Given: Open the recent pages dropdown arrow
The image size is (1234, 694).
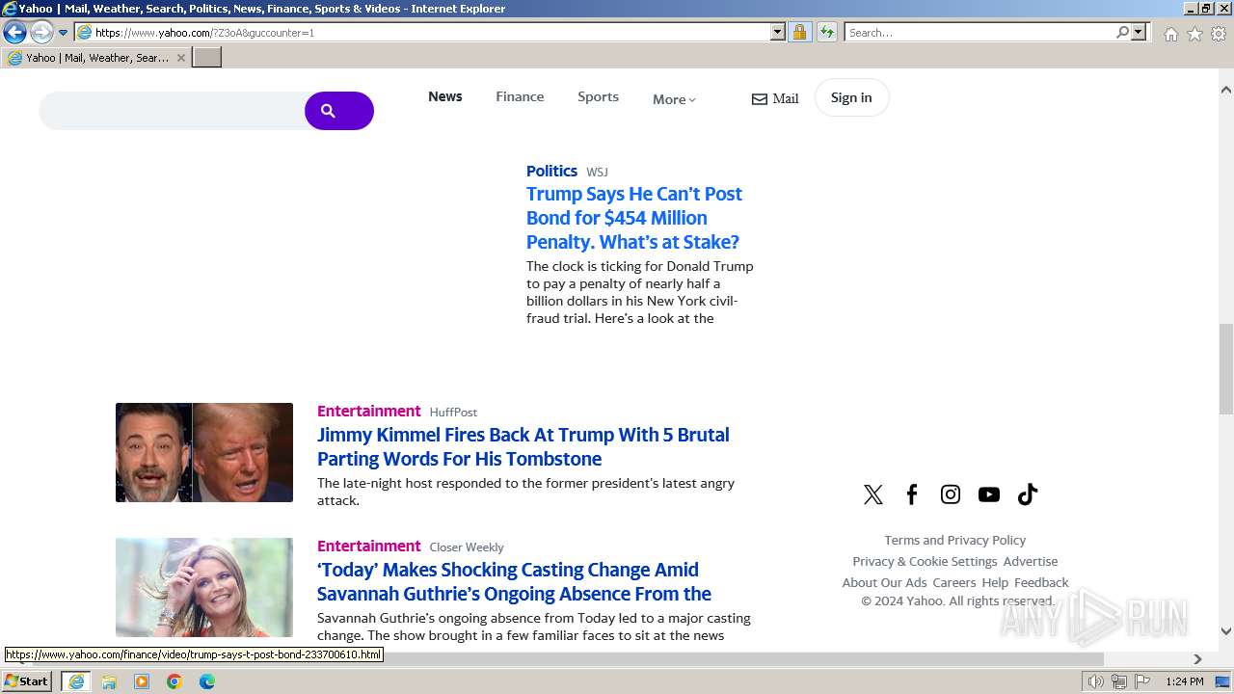Looking at the screenshot, I should 64,33.
